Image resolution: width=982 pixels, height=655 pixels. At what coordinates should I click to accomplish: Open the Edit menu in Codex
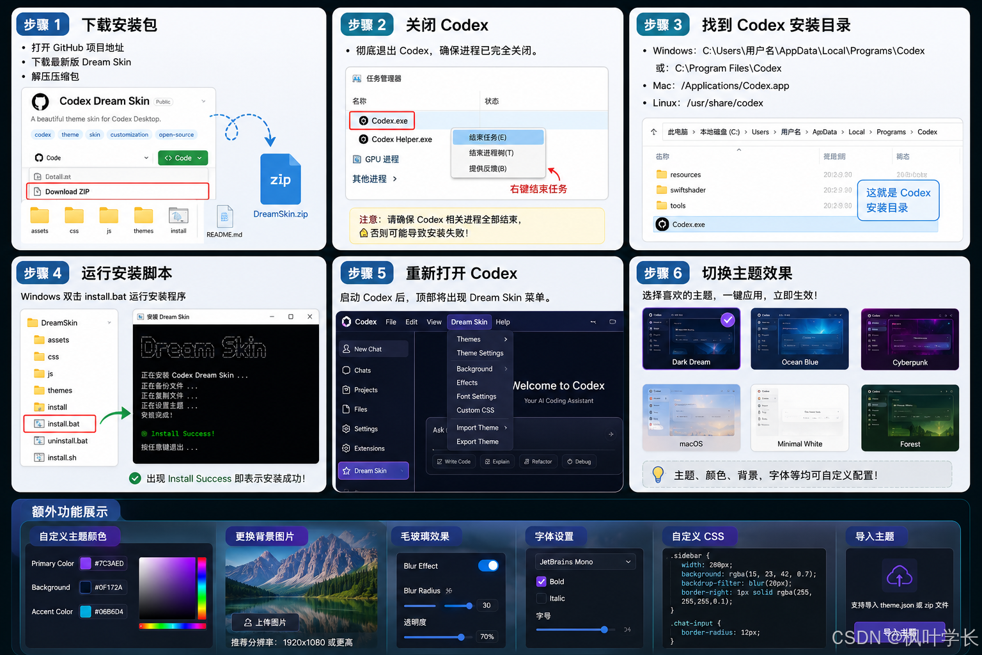411,322
